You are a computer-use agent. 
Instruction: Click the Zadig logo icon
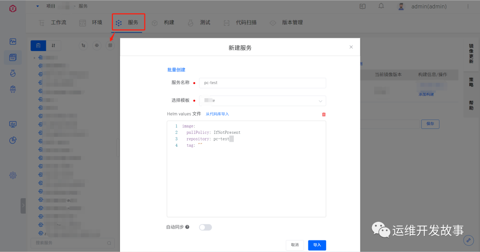tap(13, 8)
